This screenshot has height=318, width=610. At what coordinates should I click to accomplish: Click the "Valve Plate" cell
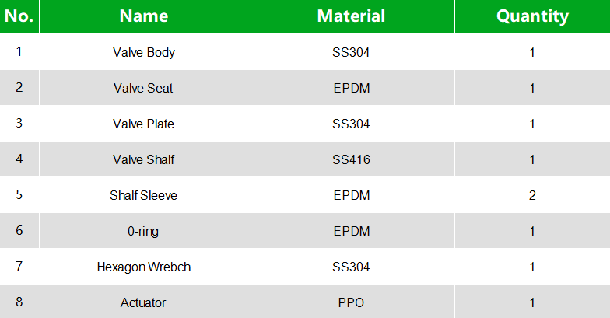[x=143, y=124]
